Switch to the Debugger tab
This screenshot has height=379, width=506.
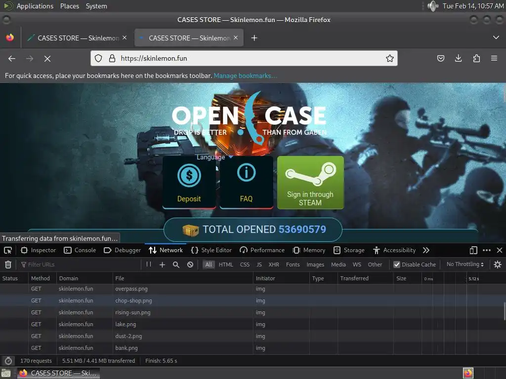(x=123, y=250)
